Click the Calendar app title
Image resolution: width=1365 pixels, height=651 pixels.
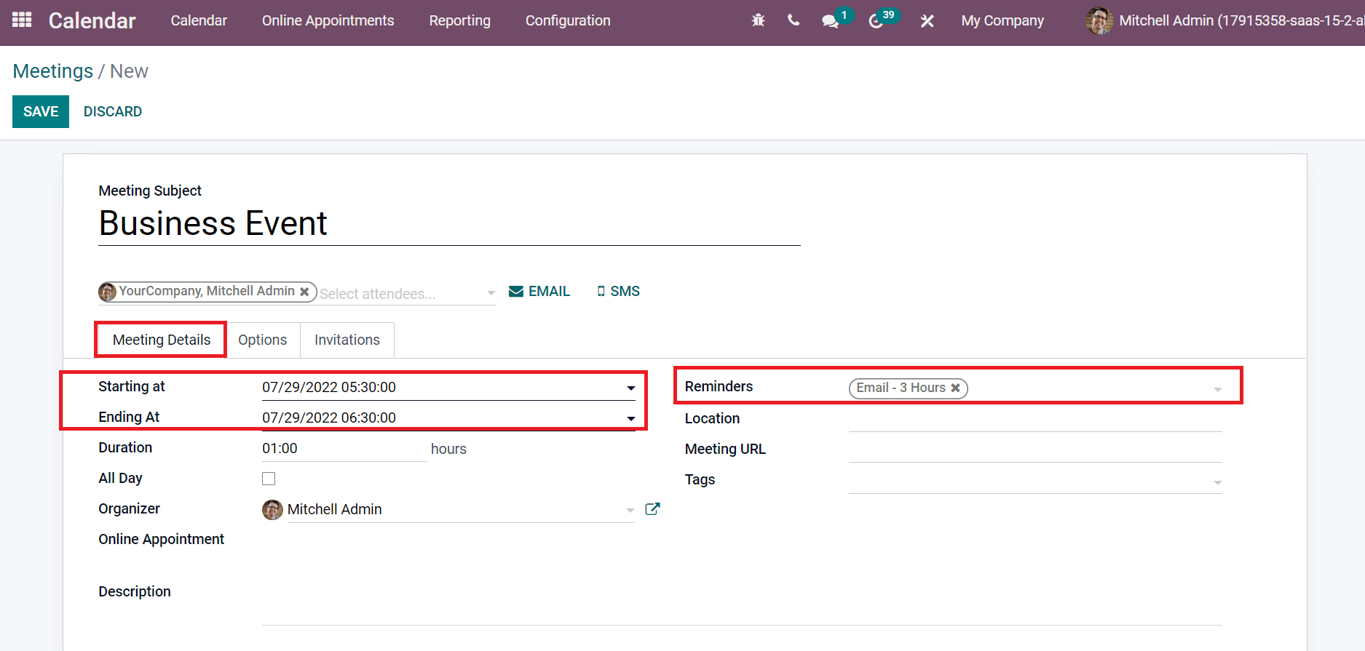(92, 20)
